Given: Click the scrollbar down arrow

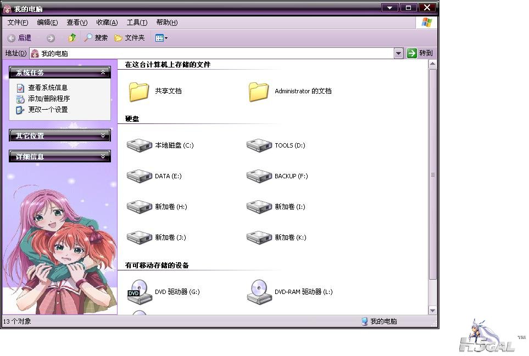Looking at the screenshot, I should pyautogui.click(x=432, y=310).
